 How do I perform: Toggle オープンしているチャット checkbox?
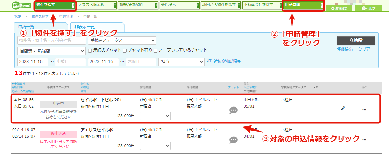pos(156,51)
